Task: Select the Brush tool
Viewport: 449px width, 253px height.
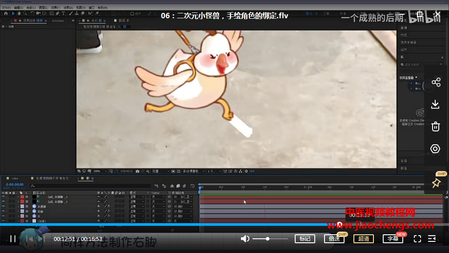Action: pyautogui.click(x=71, y=13)
